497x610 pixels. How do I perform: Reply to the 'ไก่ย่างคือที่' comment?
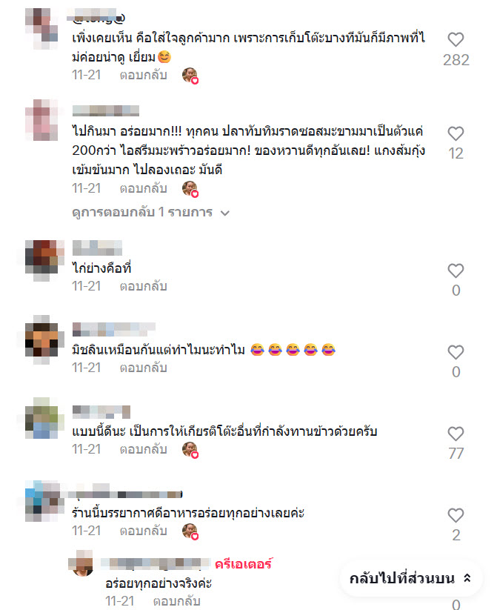coord(143,286)
